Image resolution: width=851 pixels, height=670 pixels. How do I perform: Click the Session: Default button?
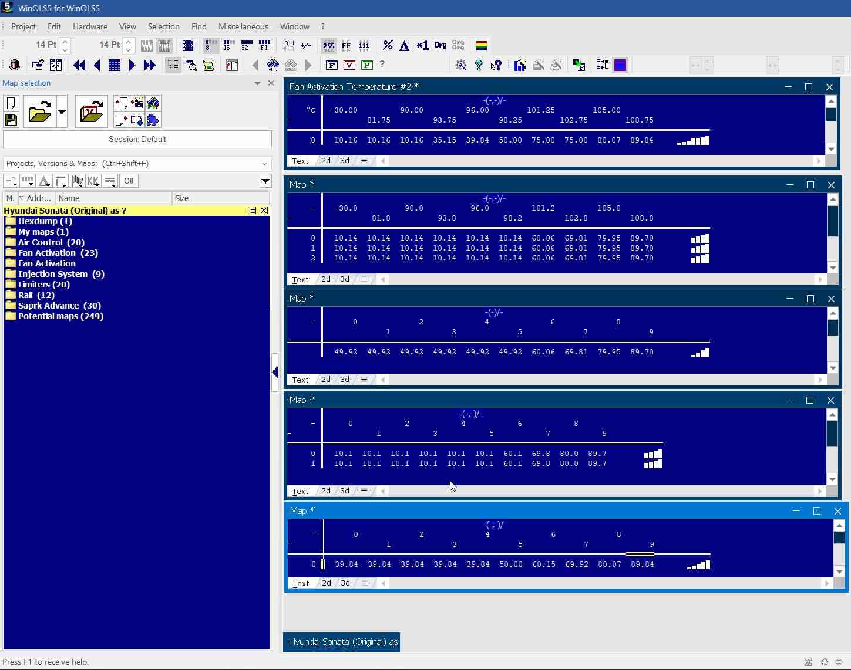[x=137, y=139]
